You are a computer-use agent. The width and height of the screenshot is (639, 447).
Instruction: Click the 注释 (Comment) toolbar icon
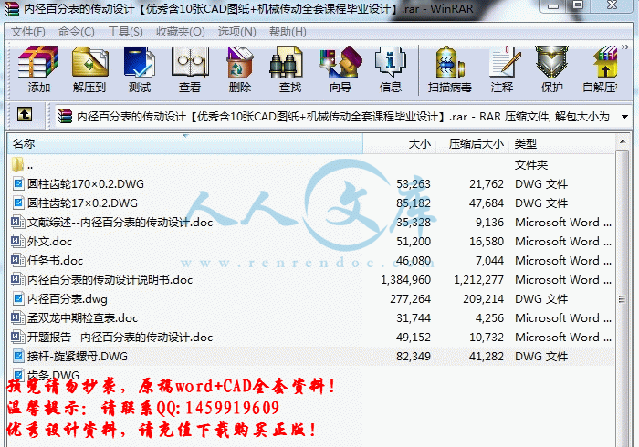tap(505, 62)
